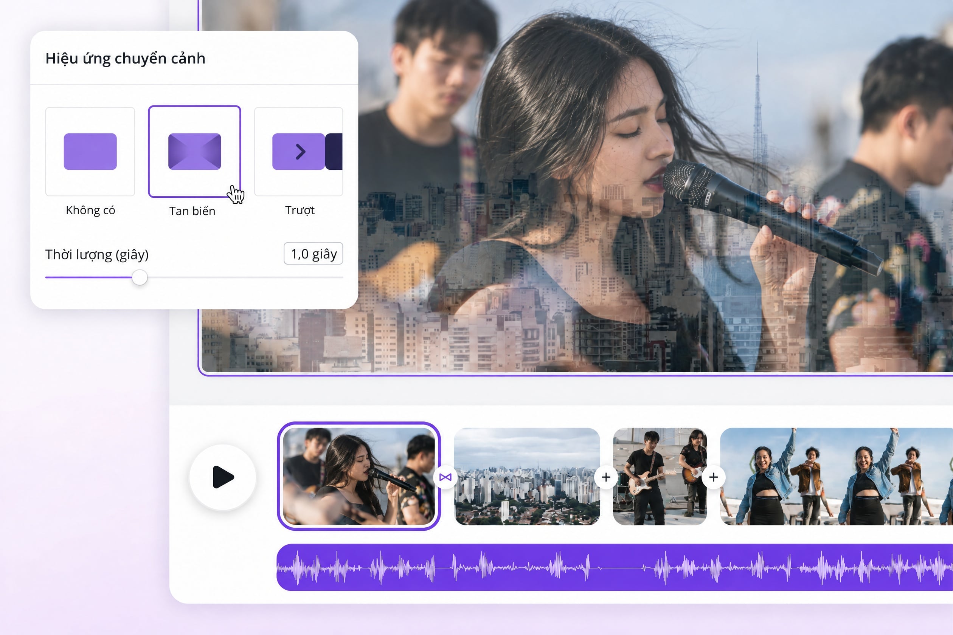This screenshot has height=635, width=953.
Task: Play the video timeline
Action: [x=223, y=477]
